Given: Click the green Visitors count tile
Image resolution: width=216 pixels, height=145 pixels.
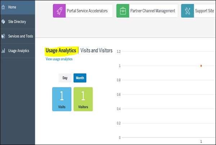Looking at the screenshot, I should click(x=83, y=99).
